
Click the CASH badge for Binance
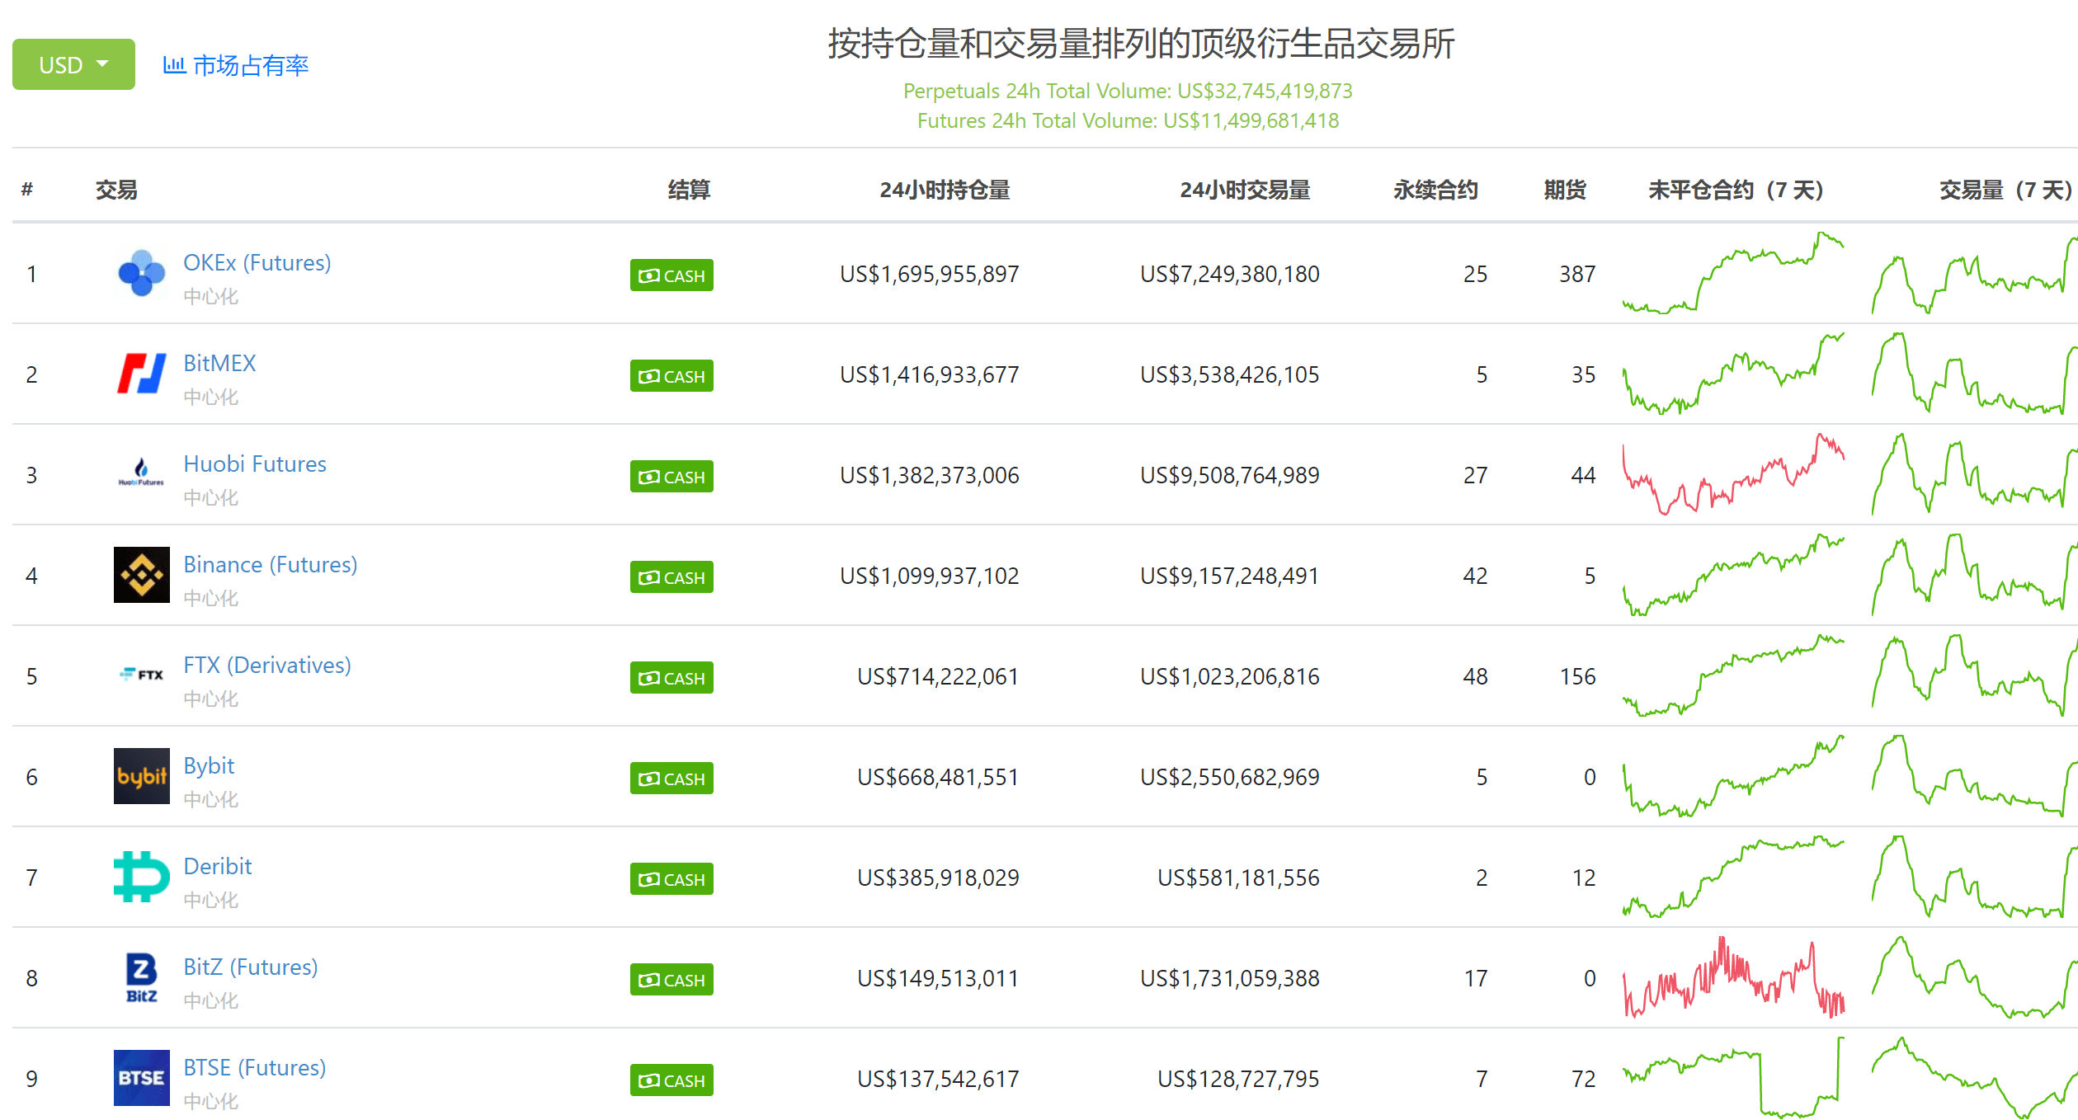tap(671, 577)
